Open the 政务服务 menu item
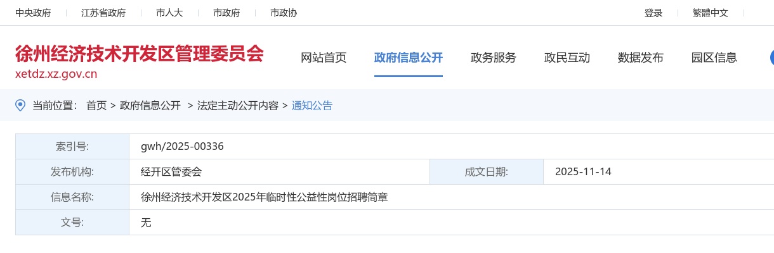Image resolution: width=774 pixels, height=253 pixels. pos(494,58)
